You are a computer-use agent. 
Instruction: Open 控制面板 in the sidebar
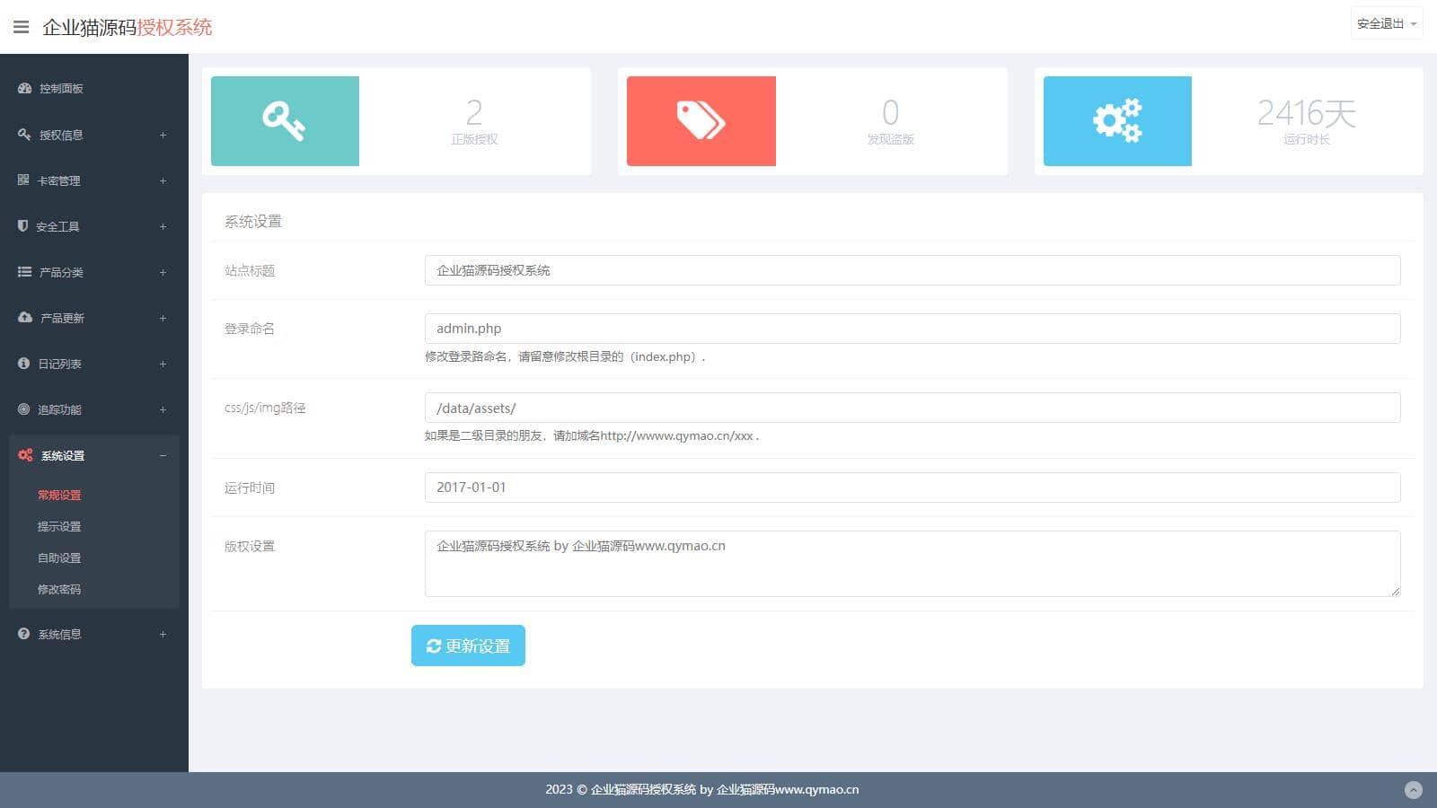point(94,88)
